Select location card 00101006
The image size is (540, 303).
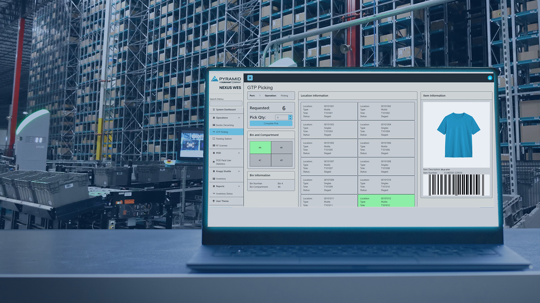386,148
